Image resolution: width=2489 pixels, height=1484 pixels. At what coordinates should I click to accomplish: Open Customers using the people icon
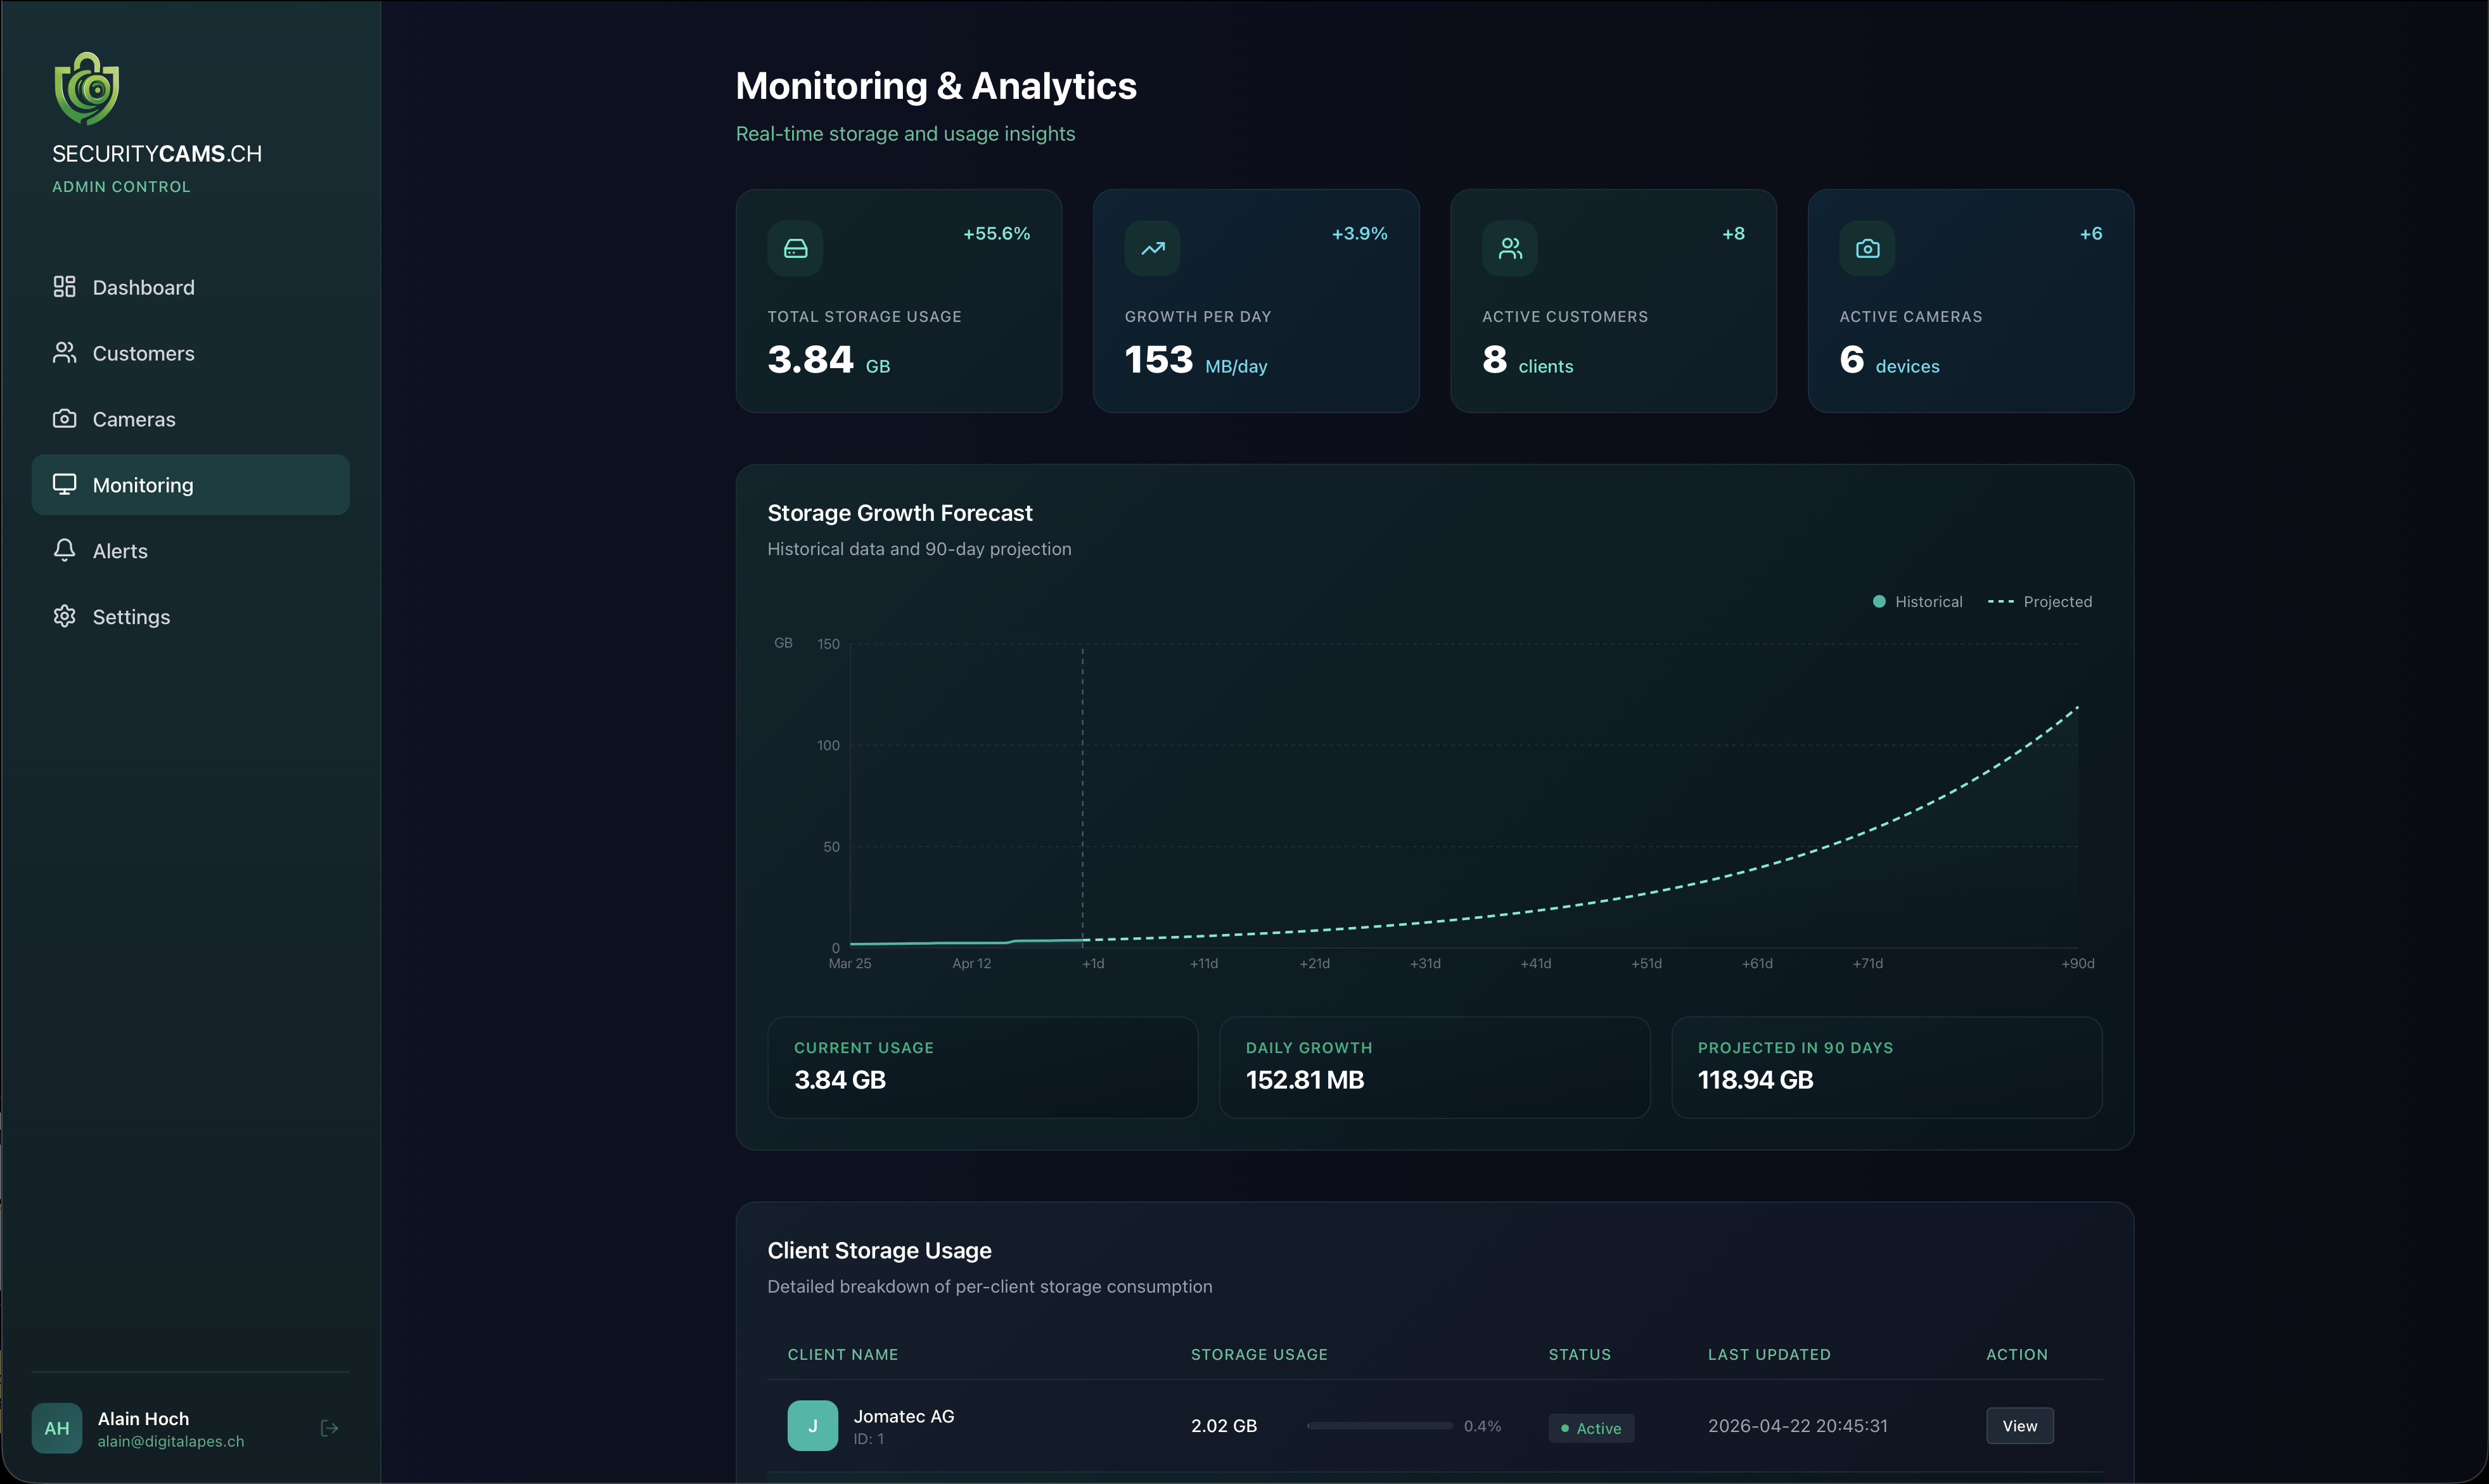64,353
